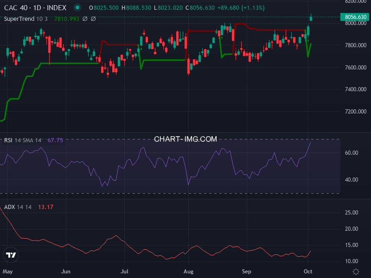Open chart settings gear icon
The height and width of the screenshot is (278, 371).
(x=356, y=272)
